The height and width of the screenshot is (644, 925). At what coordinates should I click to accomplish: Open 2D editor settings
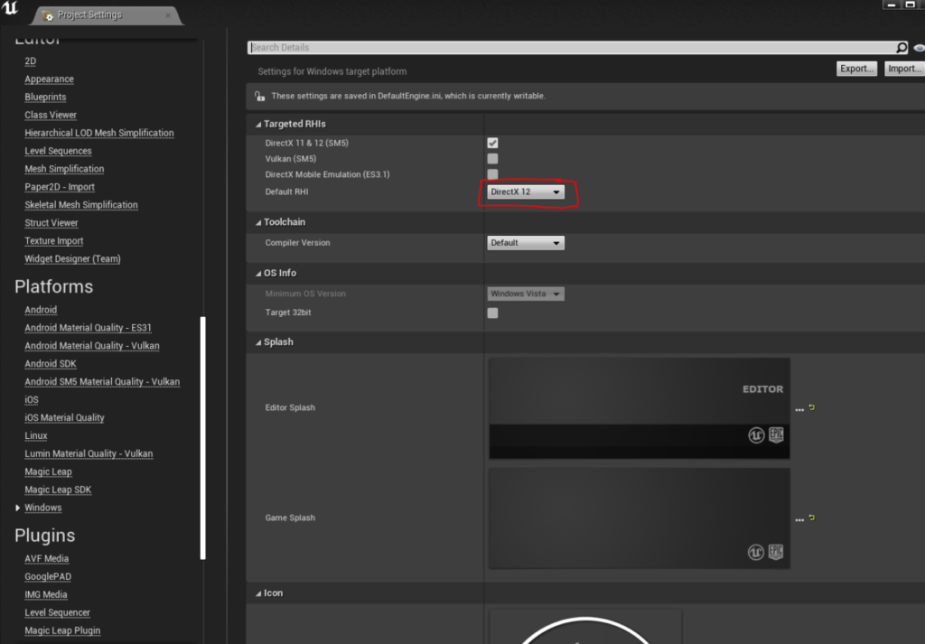tap(31, 61)
